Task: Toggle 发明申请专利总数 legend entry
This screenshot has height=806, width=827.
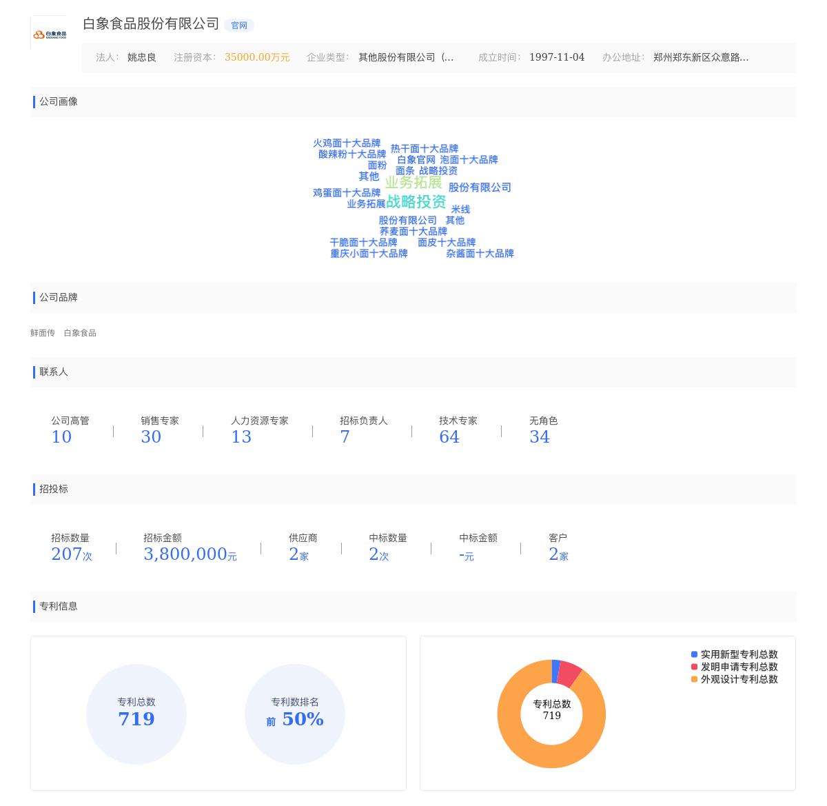Action: coord(735,667)
